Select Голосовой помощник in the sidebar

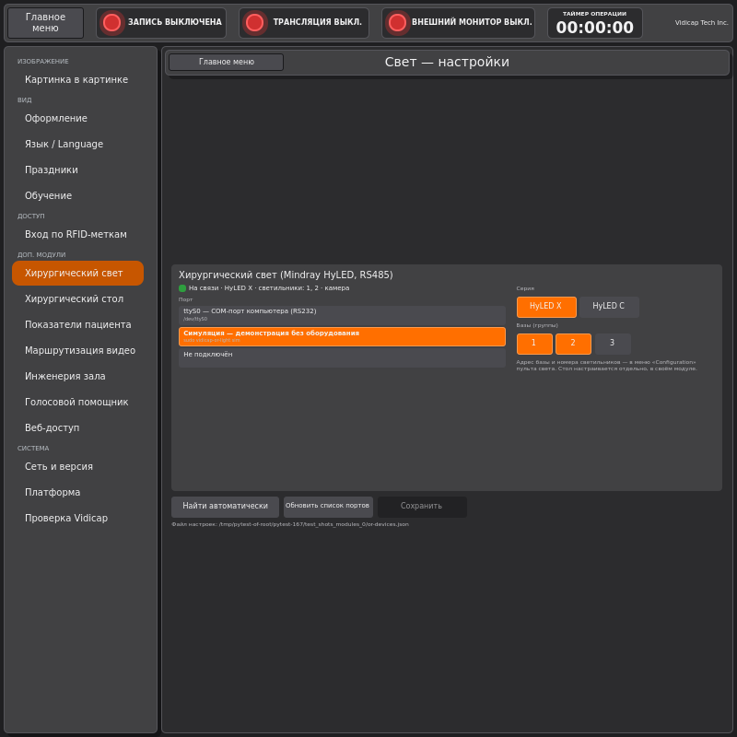(x=77, y=403)
